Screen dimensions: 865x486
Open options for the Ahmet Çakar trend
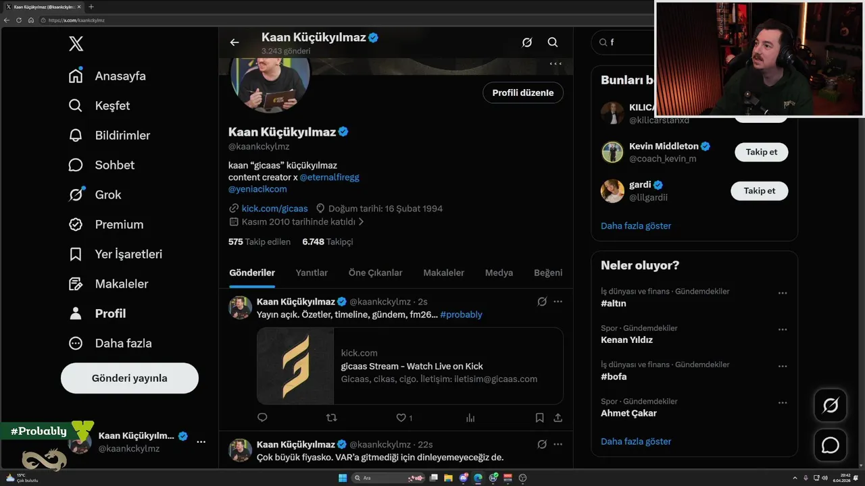click(782, 402)
